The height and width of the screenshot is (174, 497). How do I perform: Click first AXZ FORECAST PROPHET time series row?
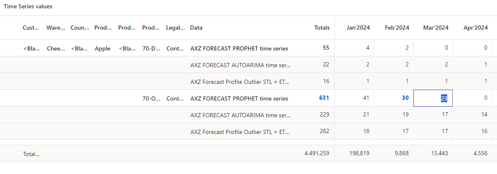239,48
